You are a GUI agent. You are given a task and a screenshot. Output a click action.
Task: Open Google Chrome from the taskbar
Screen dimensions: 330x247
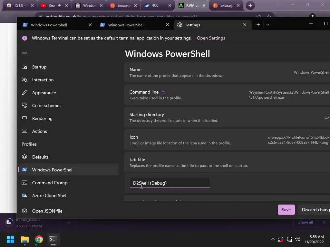[x=39, y=239]
